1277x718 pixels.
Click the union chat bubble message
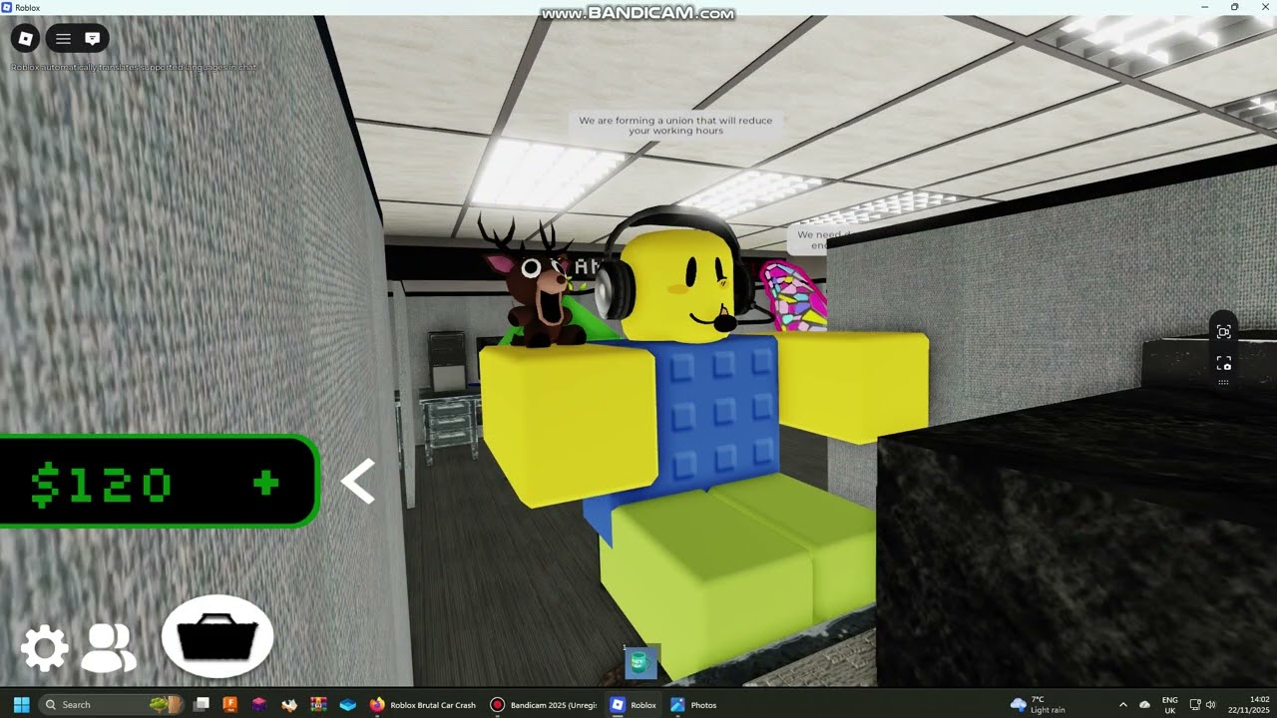(x=675, y=126)
